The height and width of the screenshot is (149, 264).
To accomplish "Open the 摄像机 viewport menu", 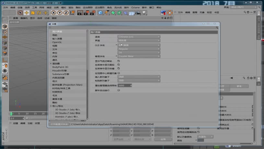I will click(x=24, y=18).
